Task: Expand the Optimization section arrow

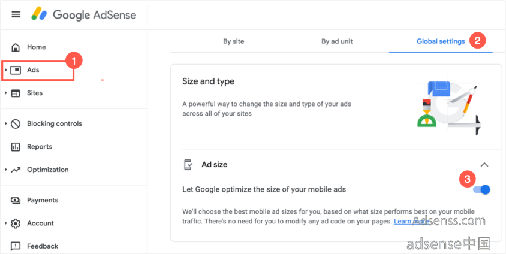Action: click(x=6, y=170)
